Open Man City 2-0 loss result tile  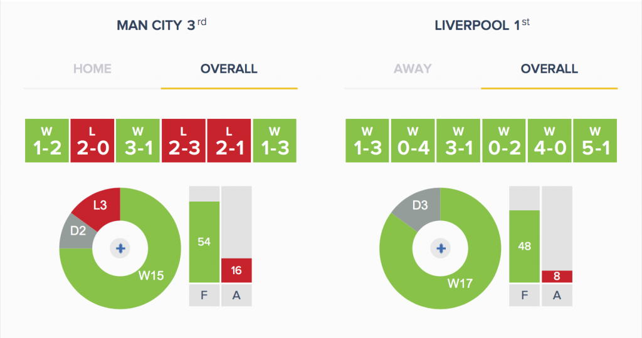(93, 141)
